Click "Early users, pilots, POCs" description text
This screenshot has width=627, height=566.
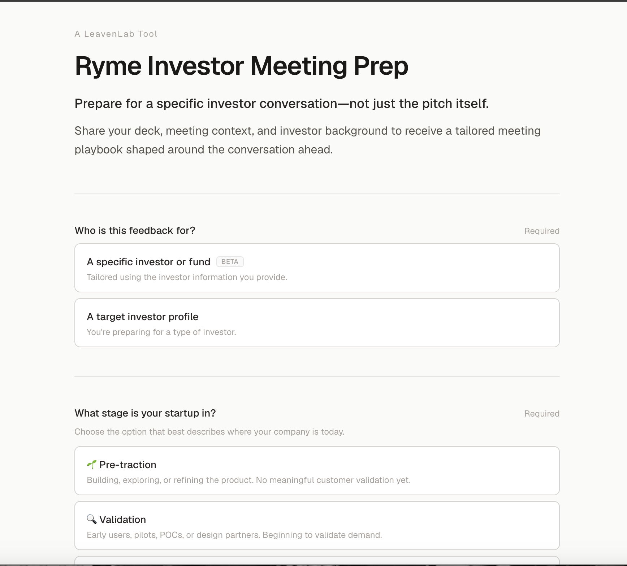click(234, 535)
